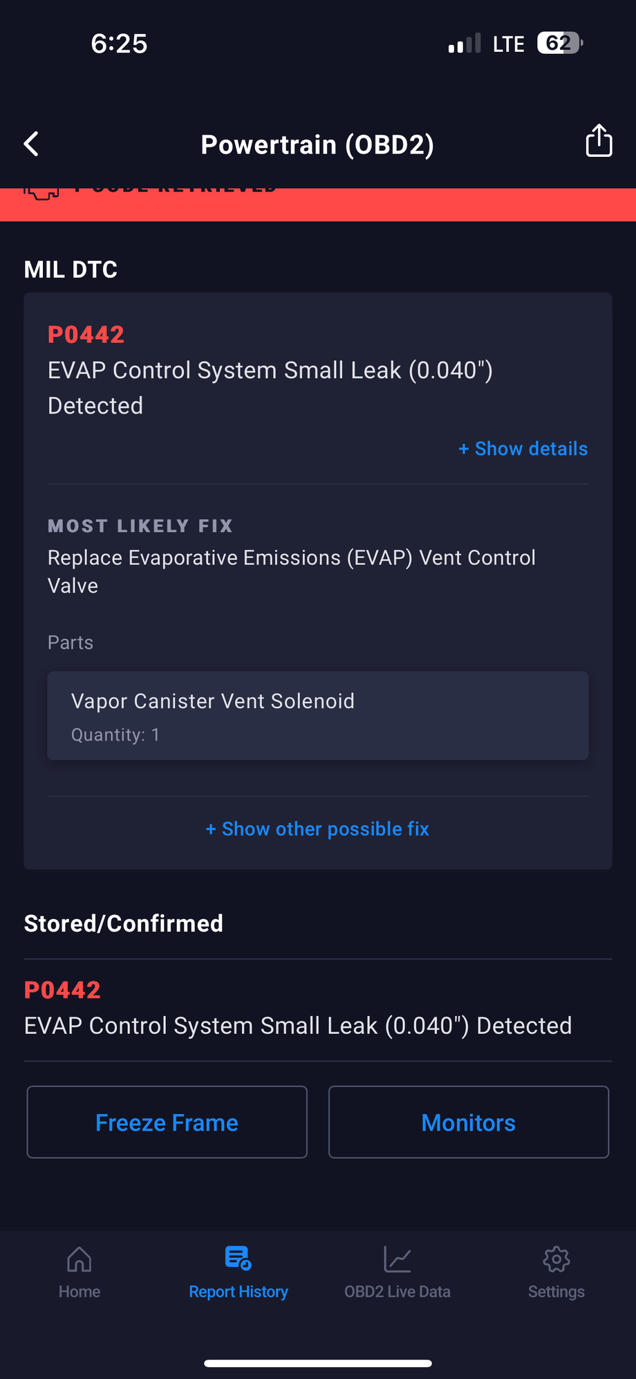Switch to the Settings tab label
Screen dimensions: 636x1379
coord(556,1291)
